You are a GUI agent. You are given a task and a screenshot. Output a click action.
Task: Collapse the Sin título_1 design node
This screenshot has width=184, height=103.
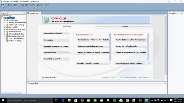click(2, 18)
